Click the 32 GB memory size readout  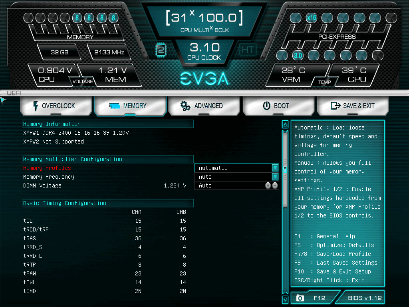tap(60, 52)
